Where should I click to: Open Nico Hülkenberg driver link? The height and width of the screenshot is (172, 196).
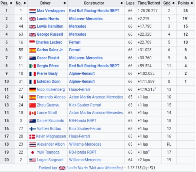click(x=51, y=89)
